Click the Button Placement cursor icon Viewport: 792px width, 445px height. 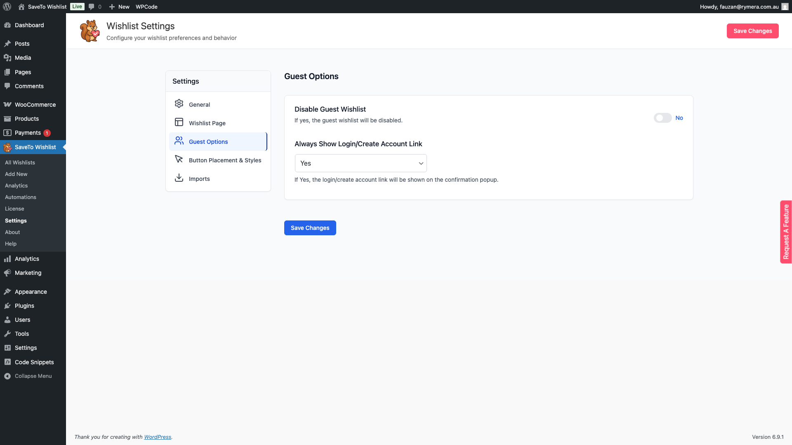[179, 159]
